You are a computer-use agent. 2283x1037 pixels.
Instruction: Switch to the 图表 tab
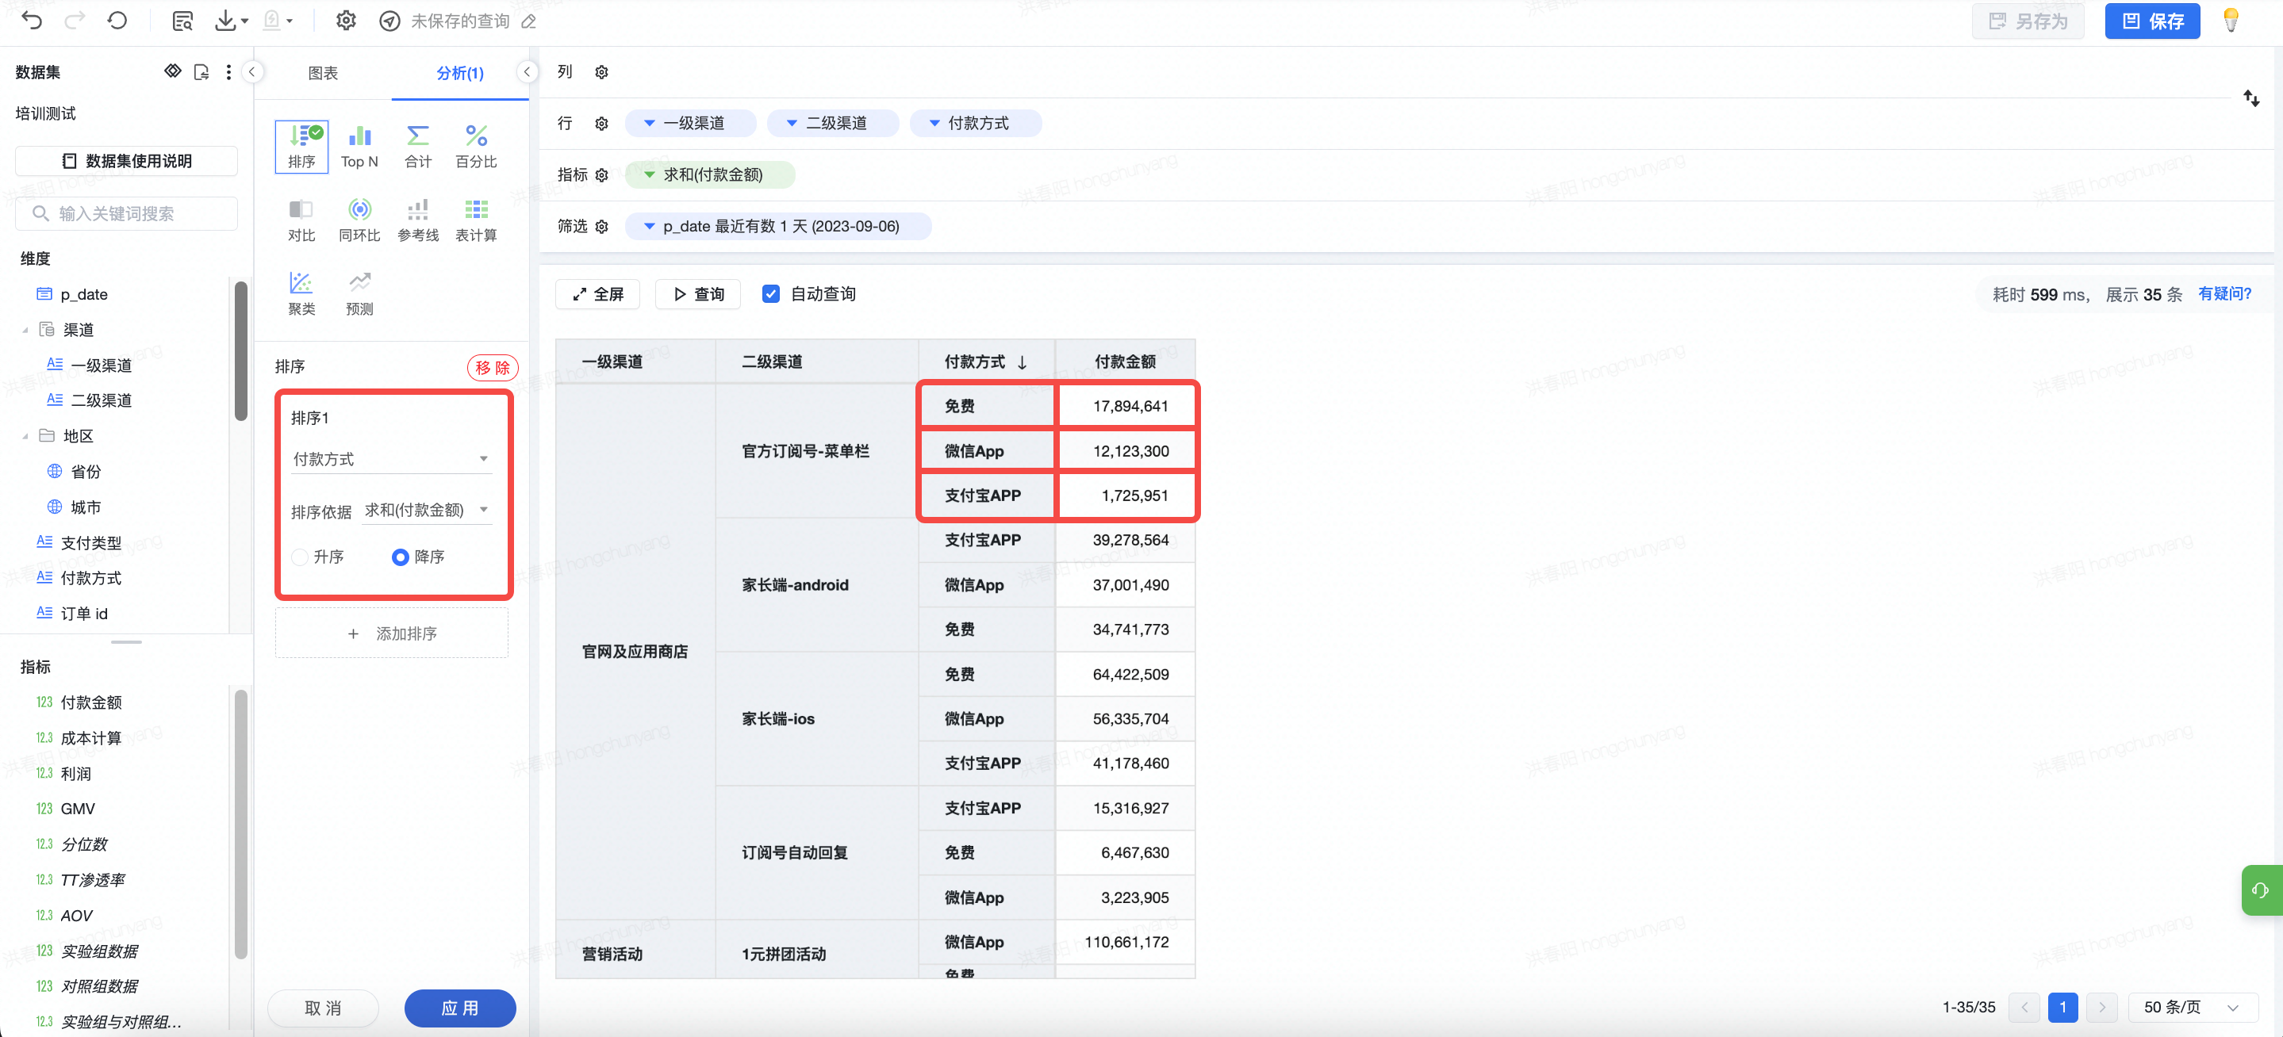[x=323, y=74]
